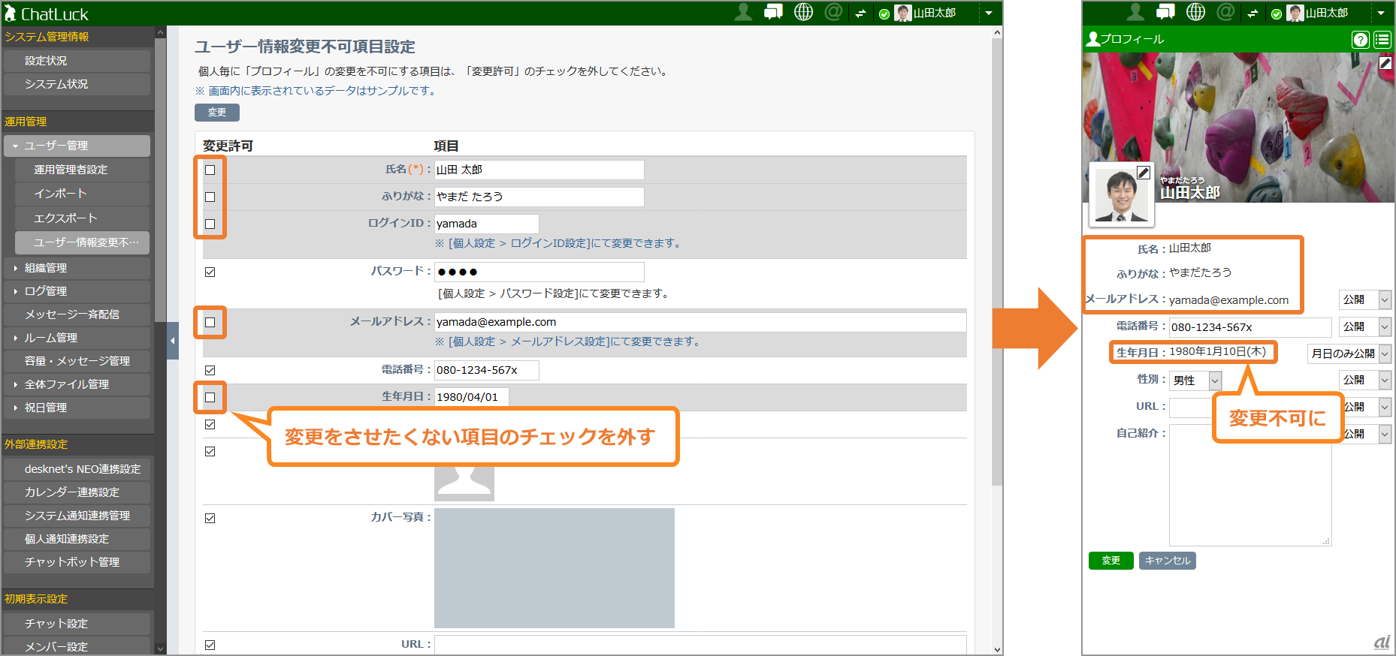Select チャットボット管理 in the sidebar
The width and height of the screenshot is (1396, 656).
point(72,562)
